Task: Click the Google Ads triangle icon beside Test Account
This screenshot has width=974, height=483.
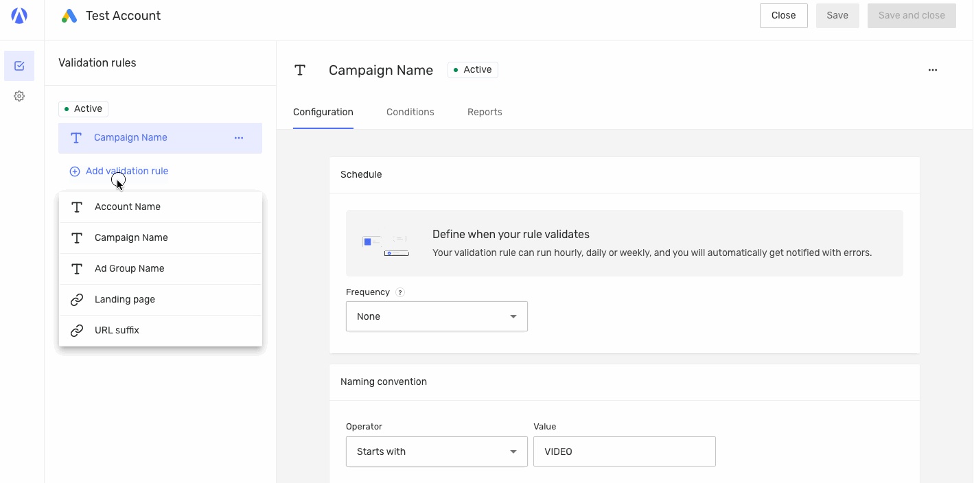Action: 67,15
